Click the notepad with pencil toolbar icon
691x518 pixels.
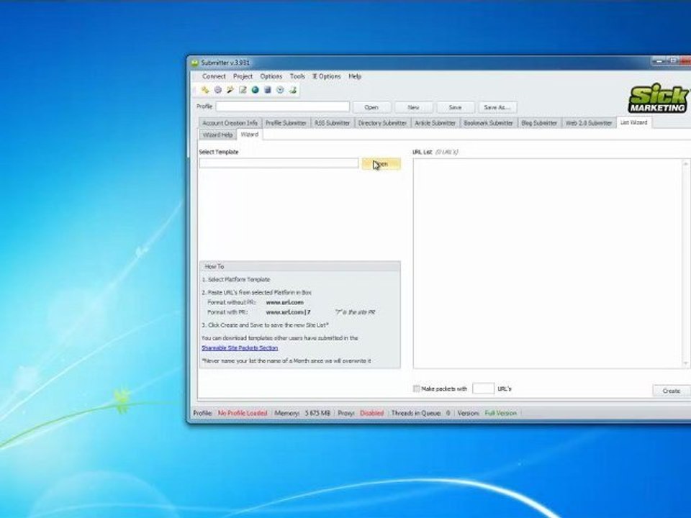[x=243, y=90]
